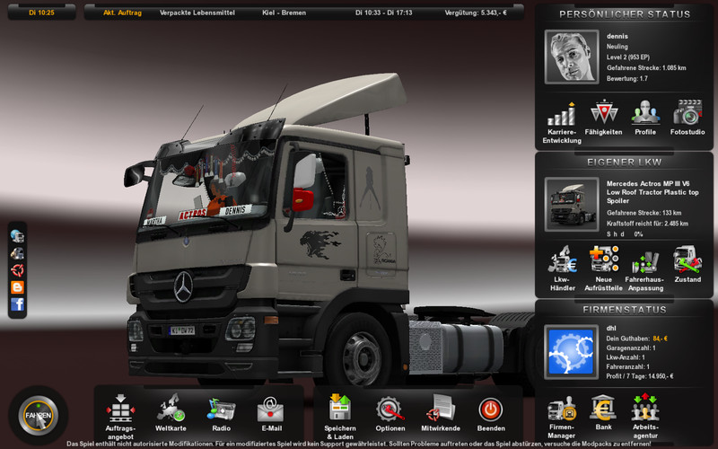This screenshot has height=449, width=718.
Task: Click the Mercedes Actros truck thumbnail
Action: (x=572, y=205)
